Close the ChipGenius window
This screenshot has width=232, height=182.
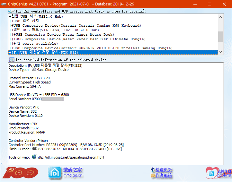click(x=224, y=4)
